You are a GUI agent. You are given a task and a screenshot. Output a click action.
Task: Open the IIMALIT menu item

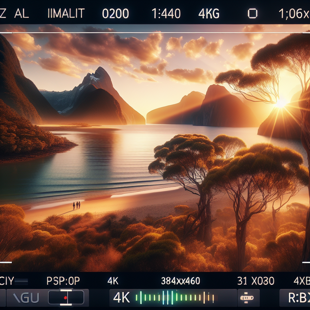[x=67, y=14]
